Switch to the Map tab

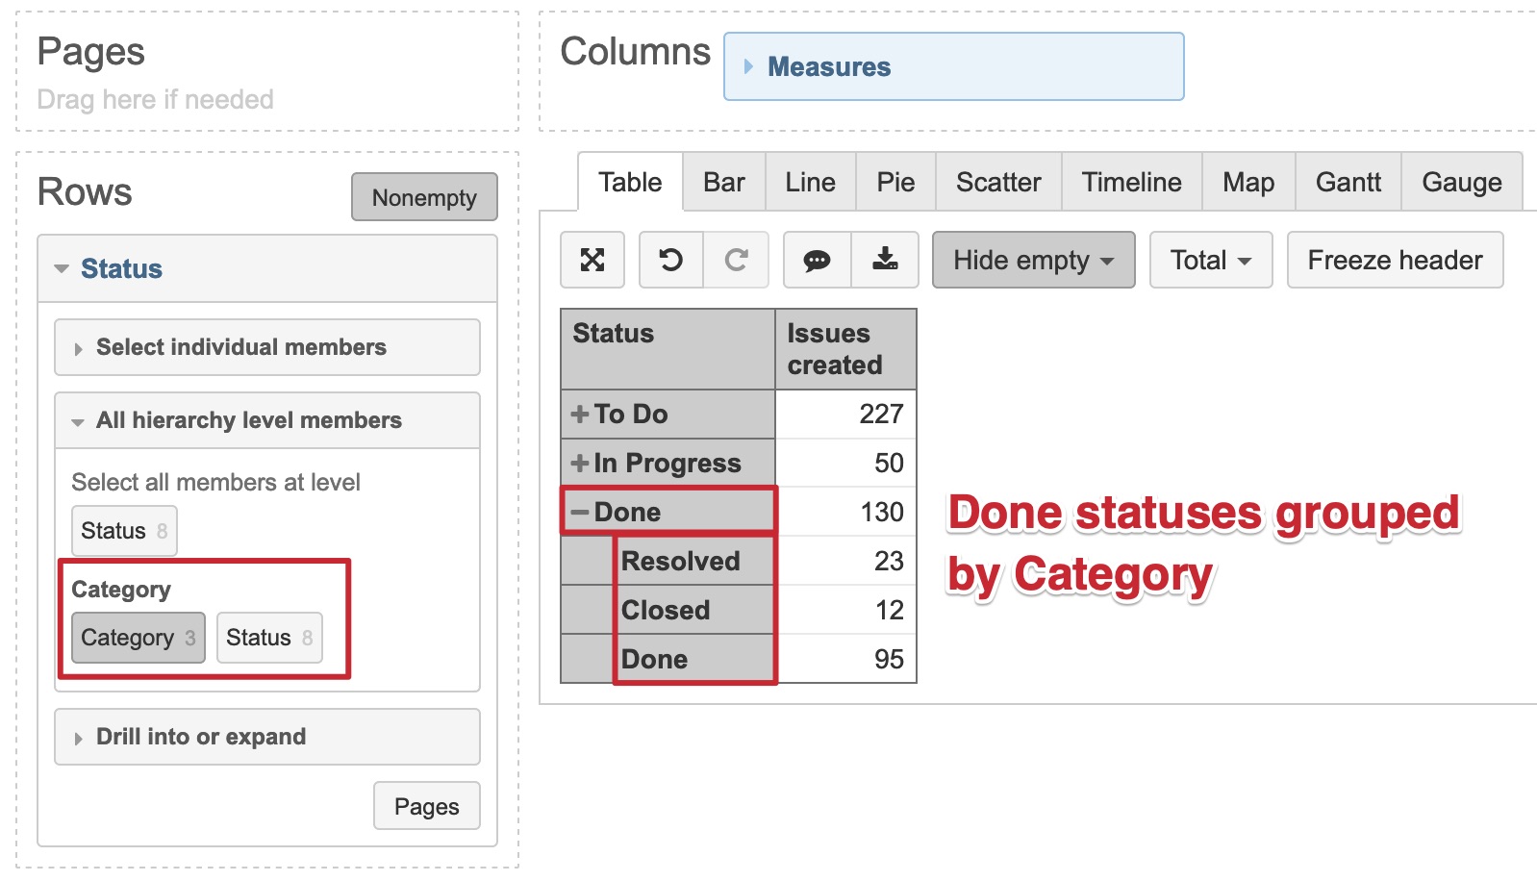point(1248,182)
